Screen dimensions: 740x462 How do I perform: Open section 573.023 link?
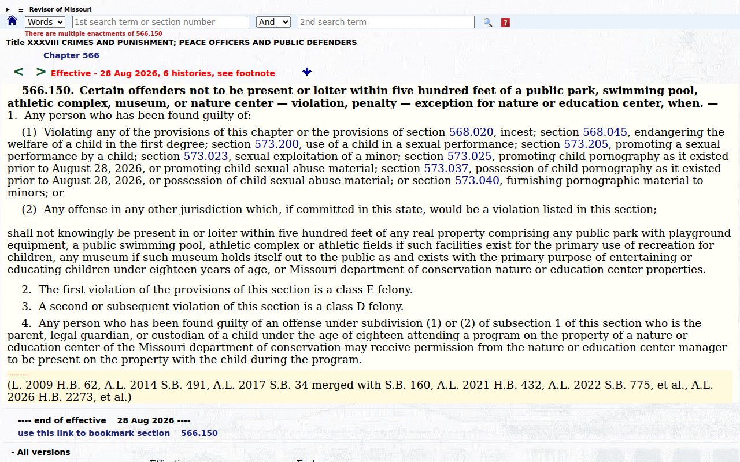click(206, 156)
